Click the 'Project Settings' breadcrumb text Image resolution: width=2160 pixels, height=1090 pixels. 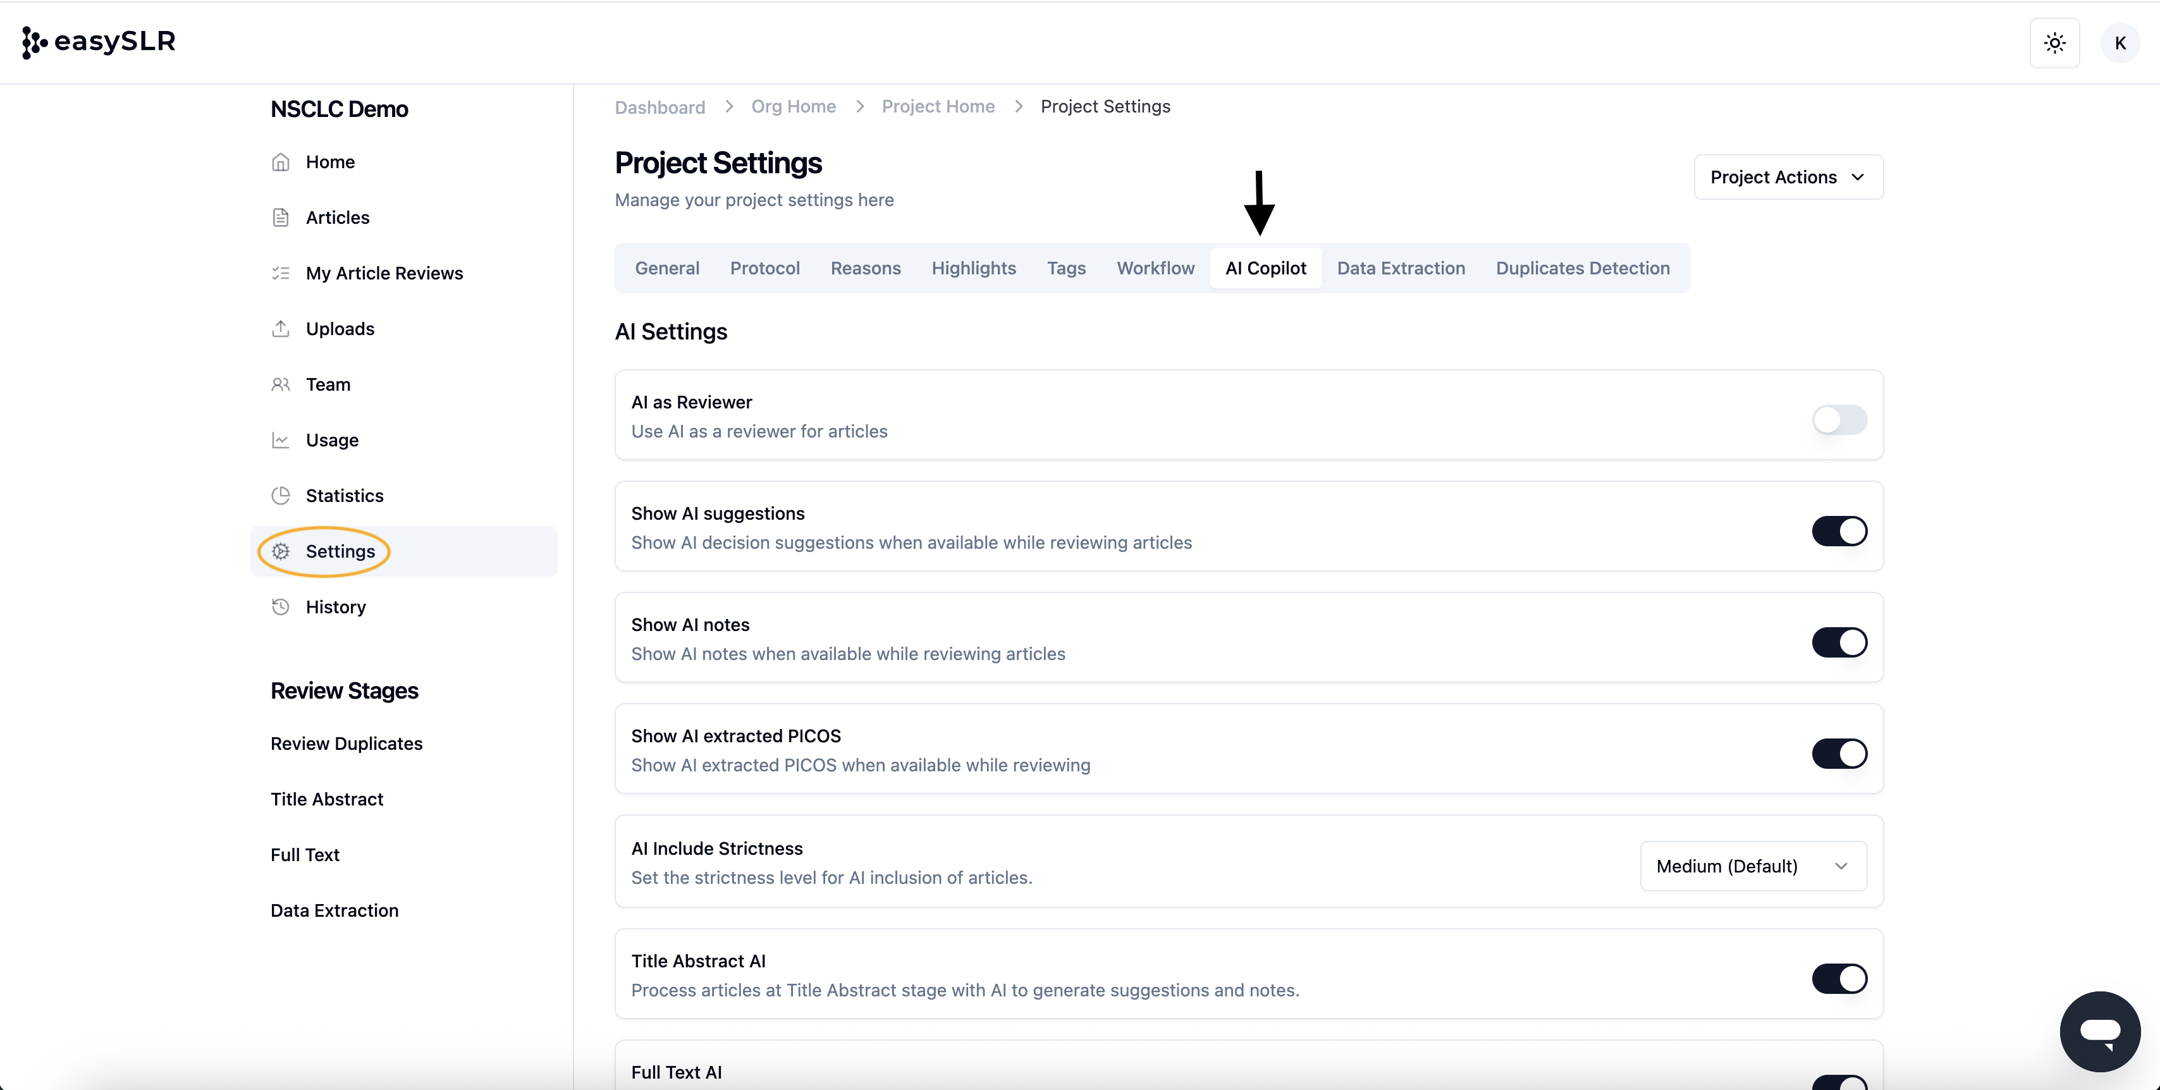(x=1105, y=106)
